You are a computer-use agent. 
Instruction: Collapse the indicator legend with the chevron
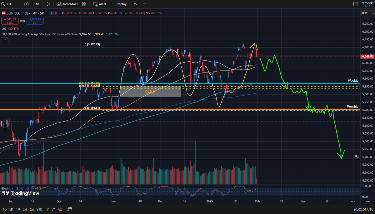5,40
